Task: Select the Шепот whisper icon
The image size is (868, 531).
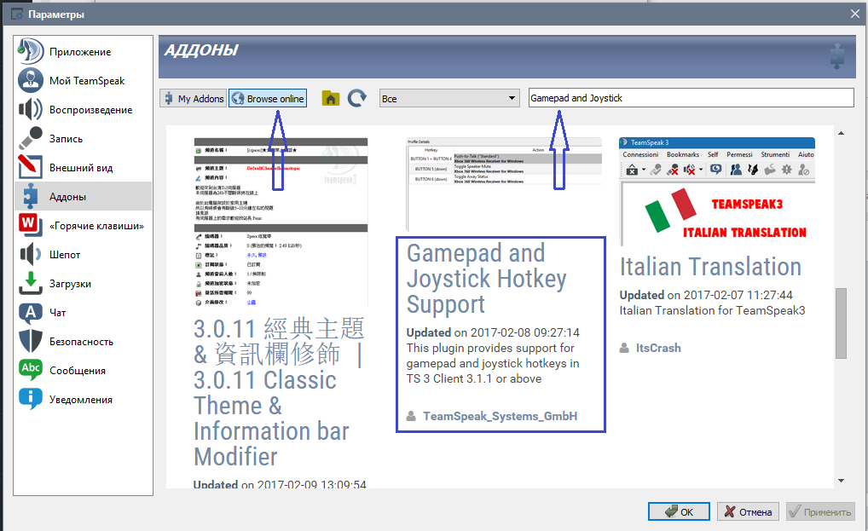Action: [x=31, y=255]
